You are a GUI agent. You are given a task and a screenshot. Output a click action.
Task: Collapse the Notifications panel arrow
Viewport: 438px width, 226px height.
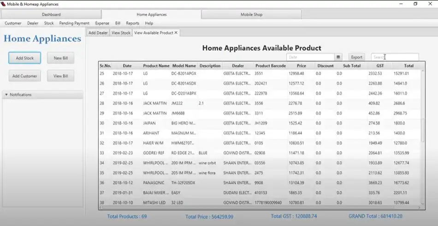click(x=6, y=95)
